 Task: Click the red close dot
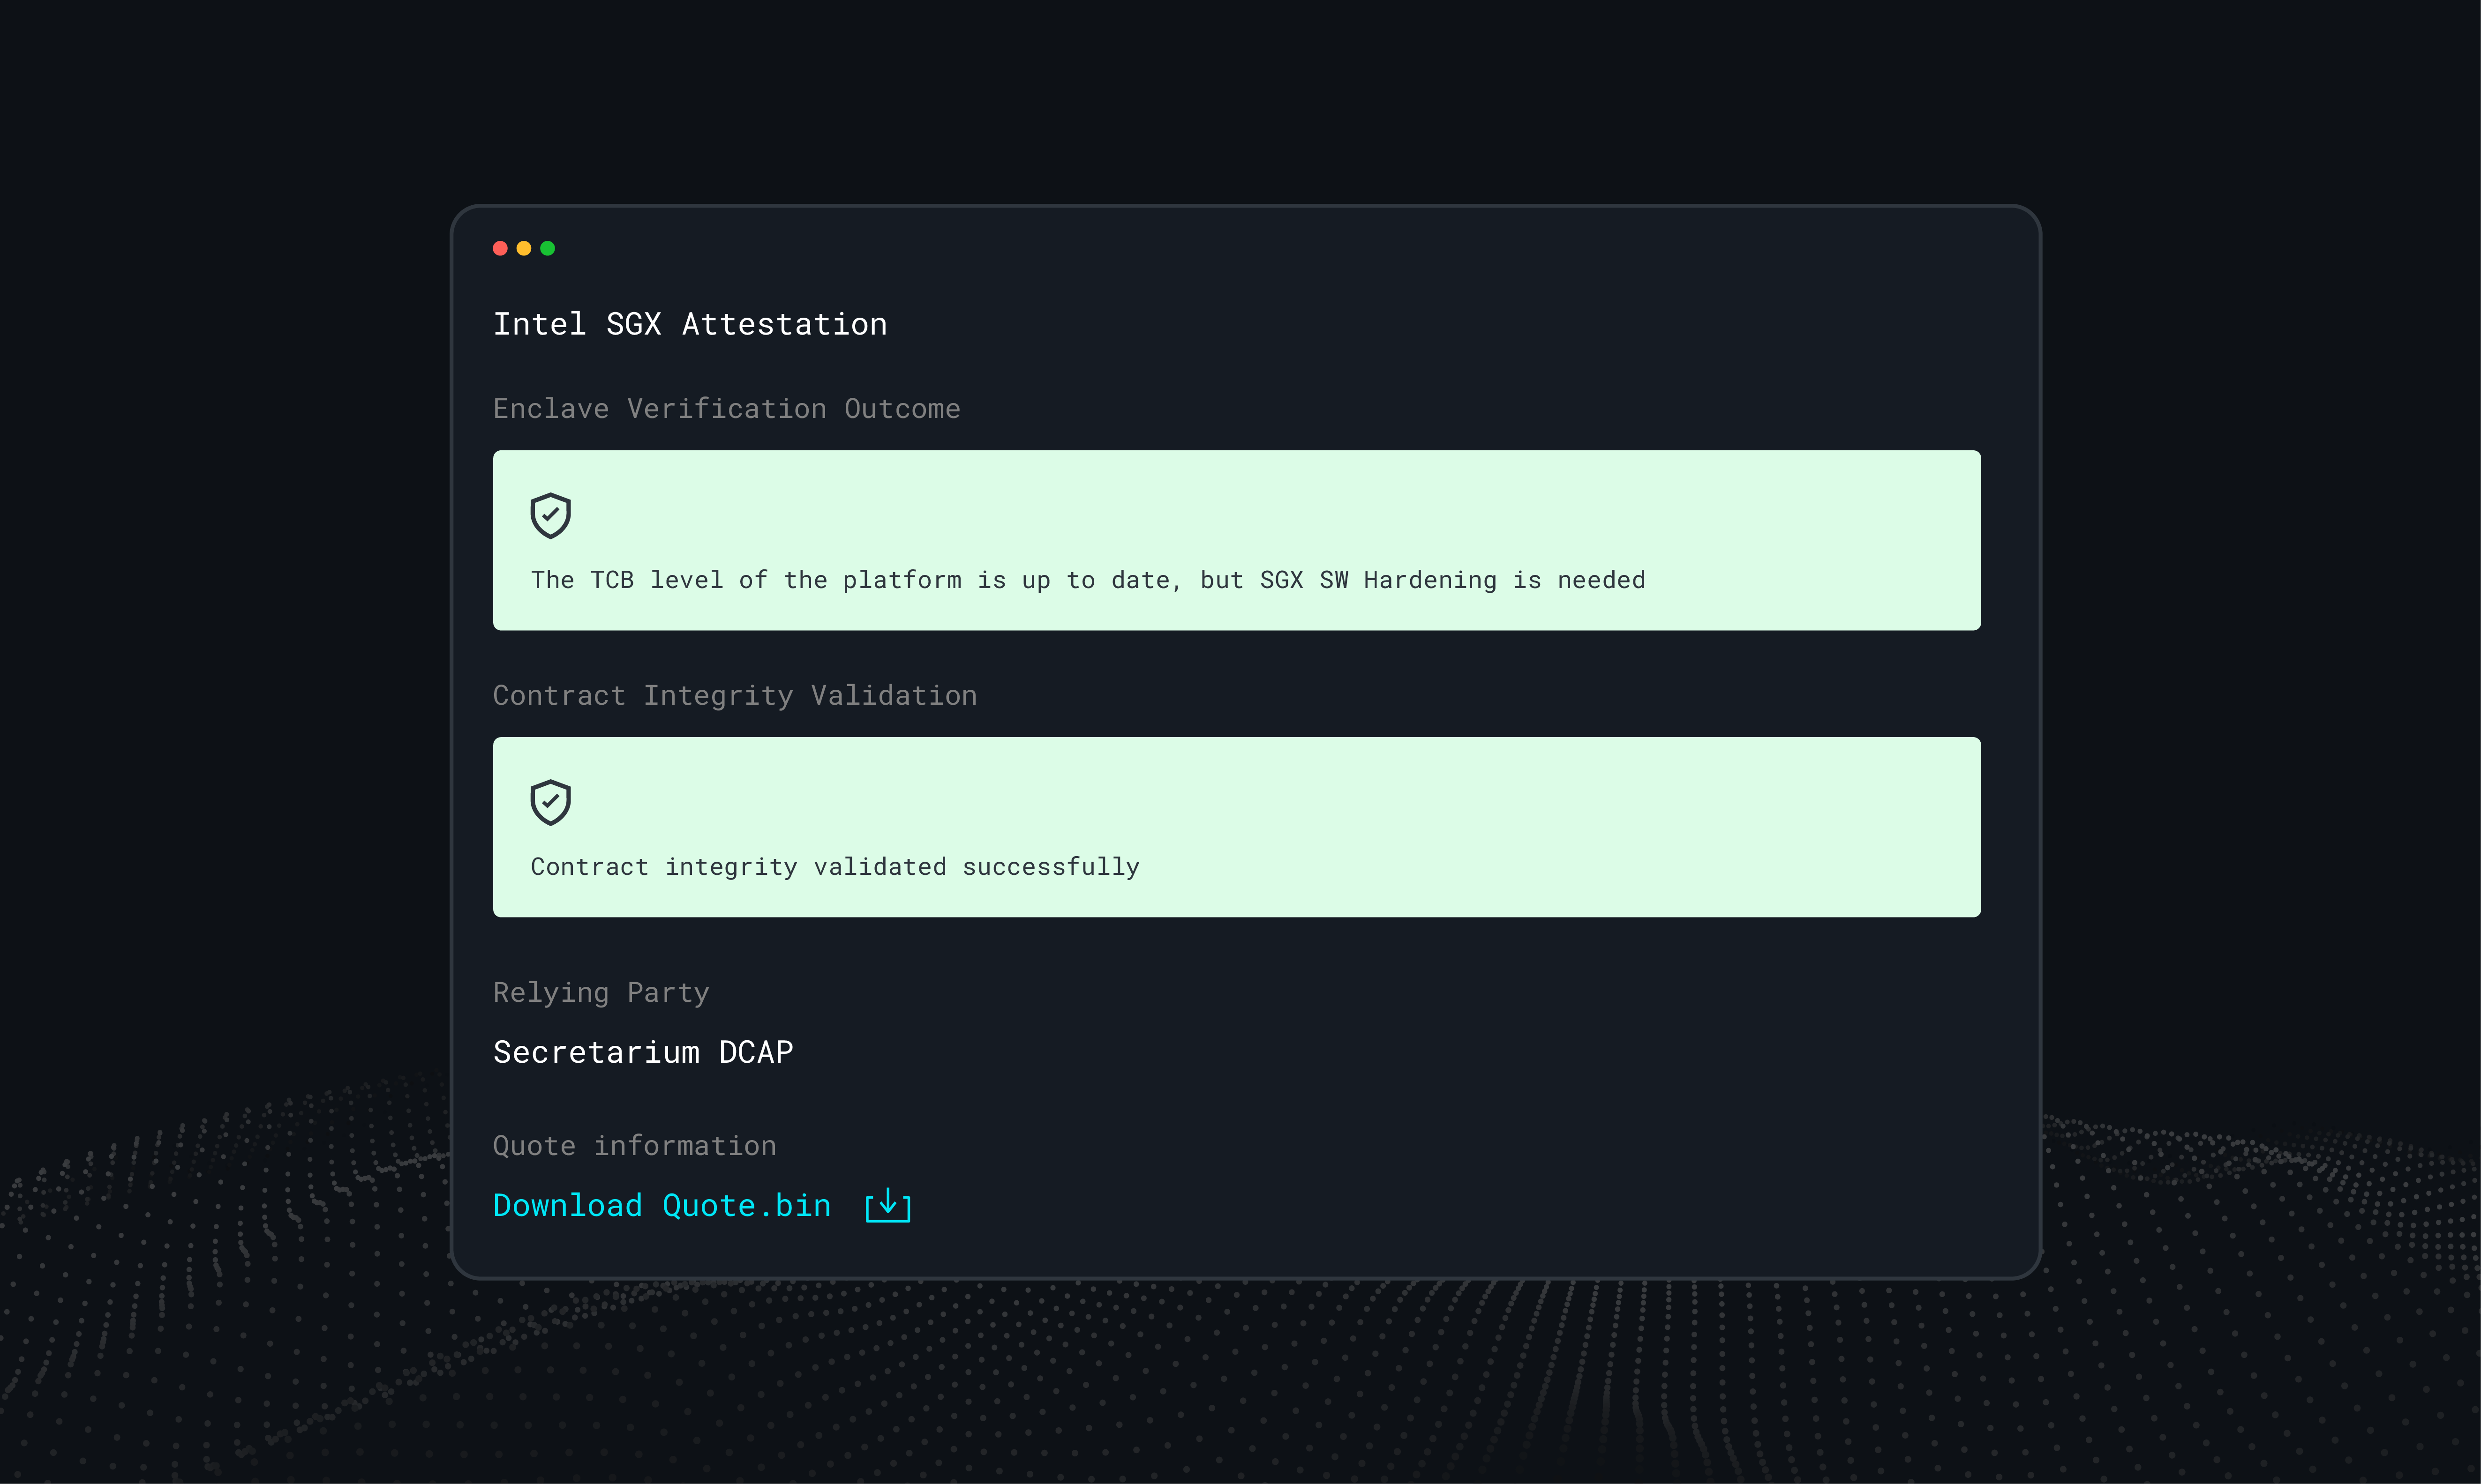[500, 248]
